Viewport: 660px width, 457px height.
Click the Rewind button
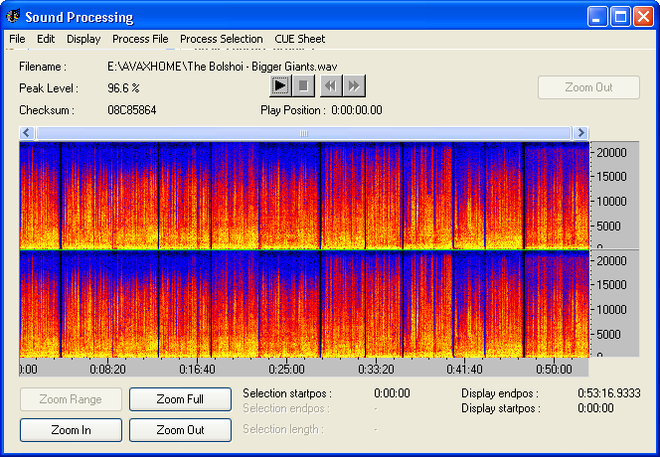tap(330, 86)
